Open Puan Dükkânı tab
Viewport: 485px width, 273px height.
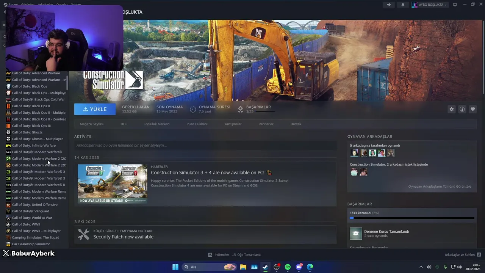pos(197,124)
